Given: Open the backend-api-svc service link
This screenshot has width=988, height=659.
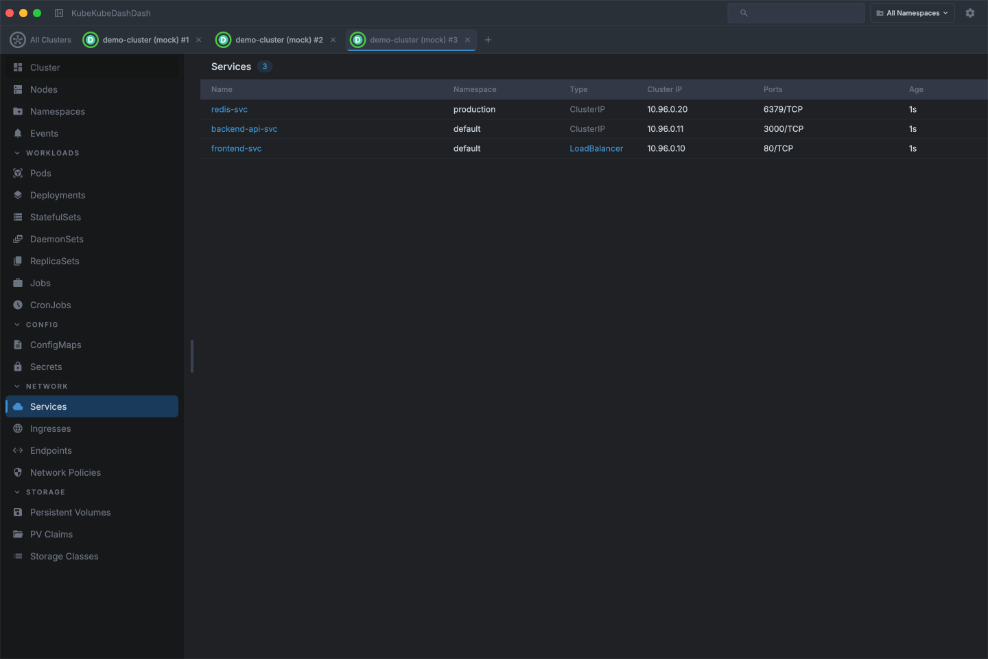Looking at the screenshot, I should [x=244, y=128].
